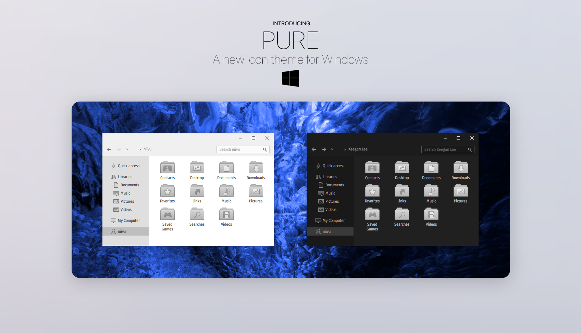Open Contacts folder in light window
The height and width of the screenshot is (333, 581).
pos(168,170)
